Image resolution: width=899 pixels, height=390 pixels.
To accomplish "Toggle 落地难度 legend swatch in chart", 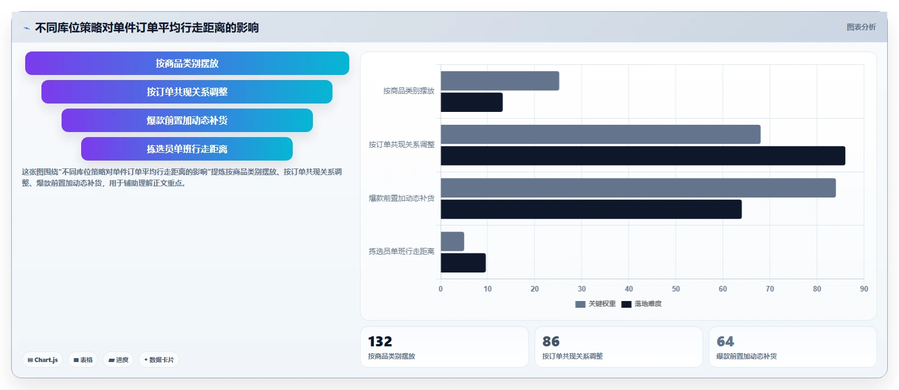I will (626, 304).
